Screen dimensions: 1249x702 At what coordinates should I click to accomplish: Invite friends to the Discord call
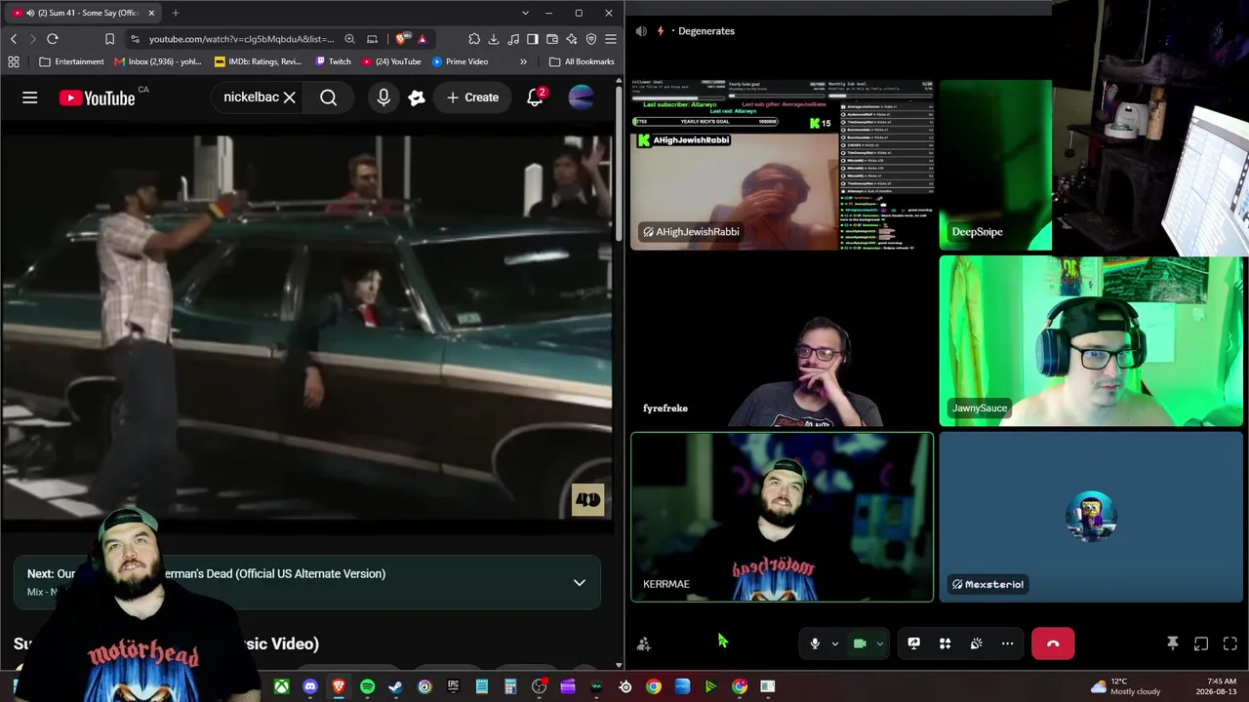tap(644, 643)
